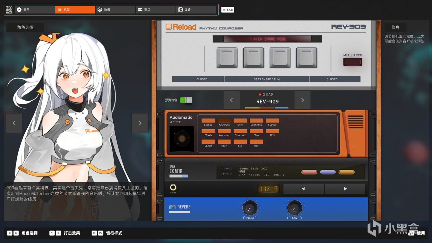Click the game logo icon in top bar
This screenshot has height=243, width=432.
point(9,10)
